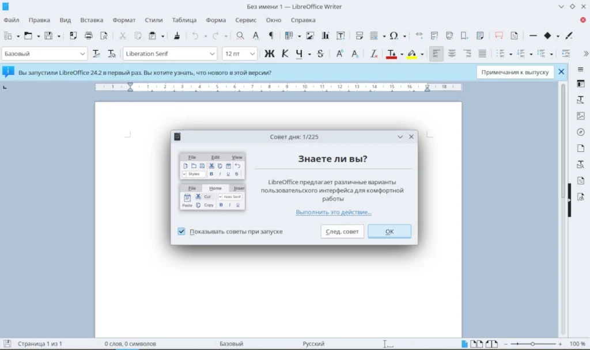Viewport: 590px width, 350px height.
Task: Click the Русский language status field
Action: [x=313, y=344]
